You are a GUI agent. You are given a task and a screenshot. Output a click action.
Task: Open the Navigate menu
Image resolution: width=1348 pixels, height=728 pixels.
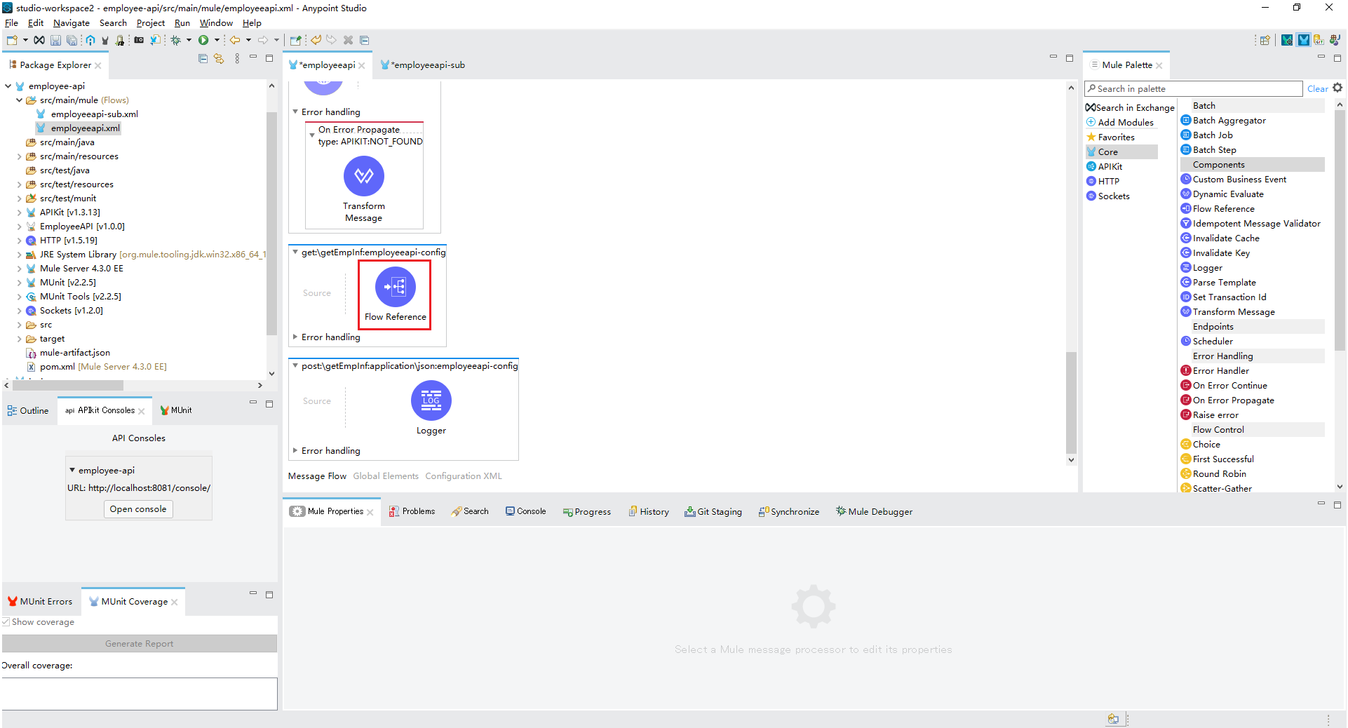(x=72, y=23)
